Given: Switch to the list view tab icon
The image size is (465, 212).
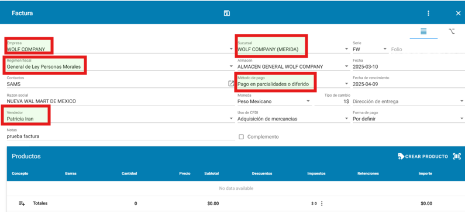Looking at the screenshot, I should tap(423, 31).
